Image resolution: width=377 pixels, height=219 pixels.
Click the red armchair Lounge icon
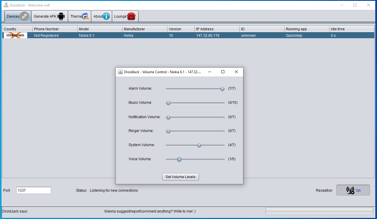(x=131, y=16)
